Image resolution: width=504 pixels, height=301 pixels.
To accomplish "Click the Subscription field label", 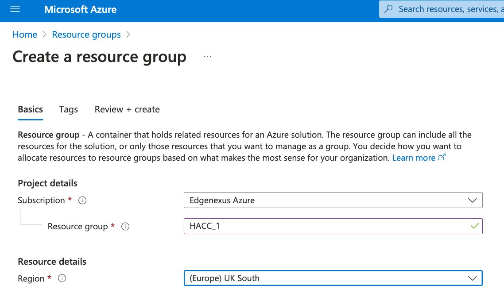I will 41,201.
